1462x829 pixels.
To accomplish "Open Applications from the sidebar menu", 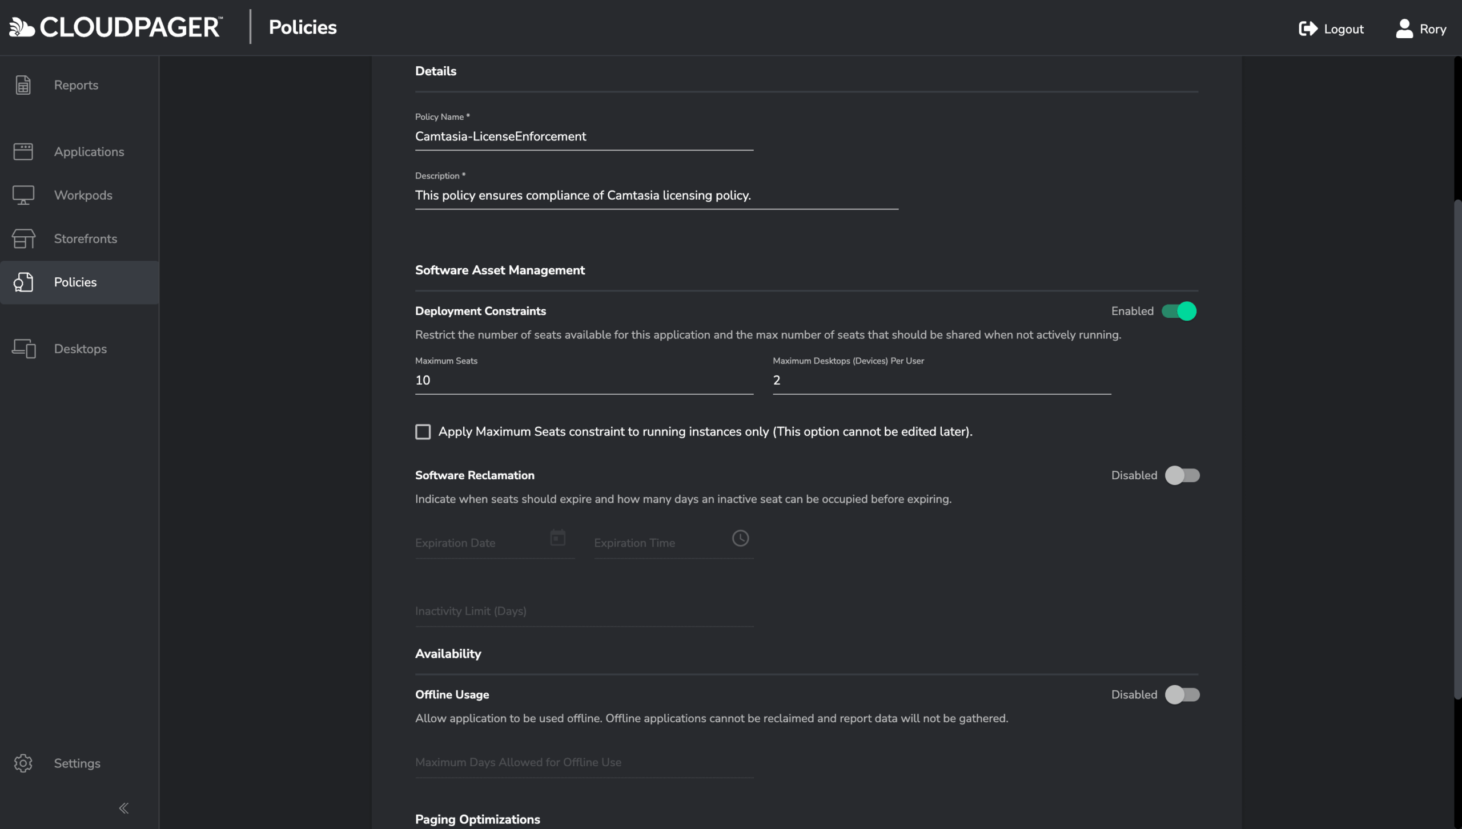I will (79, 152).
